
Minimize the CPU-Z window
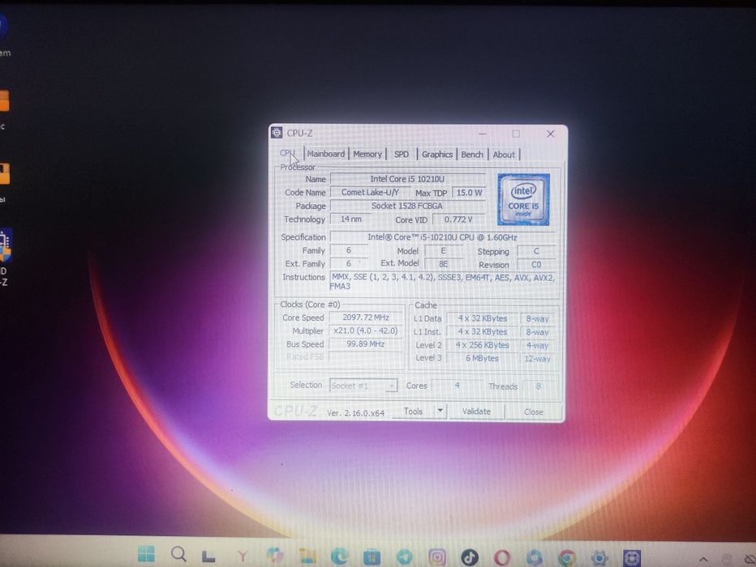(x=483, y=134)
